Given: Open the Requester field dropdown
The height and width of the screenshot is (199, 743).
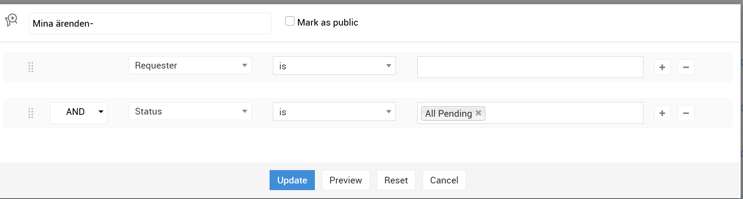Looking at the screenshot, I should pyautogui.click(x=190, y=66).
